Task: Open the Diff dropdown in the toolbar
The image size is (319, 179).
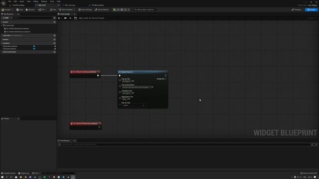Action: (42, 9)
